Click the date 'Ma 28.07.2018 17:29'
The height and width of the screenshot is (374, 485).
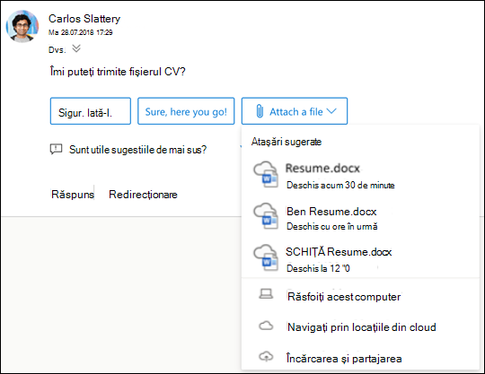[81, 32]
